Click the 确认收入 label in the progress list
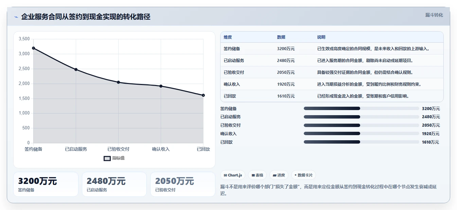Viewport: 457px width, 210px height. [x=228, y=134]
